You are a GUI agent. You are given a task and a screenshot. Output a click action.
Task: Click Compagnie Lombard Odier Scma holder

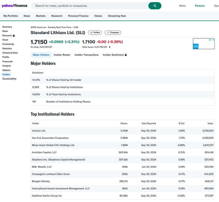[51, 174]
